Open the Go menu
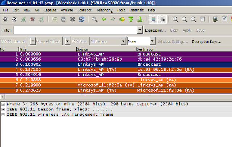 pyautogui.click(x=37, y=10)
